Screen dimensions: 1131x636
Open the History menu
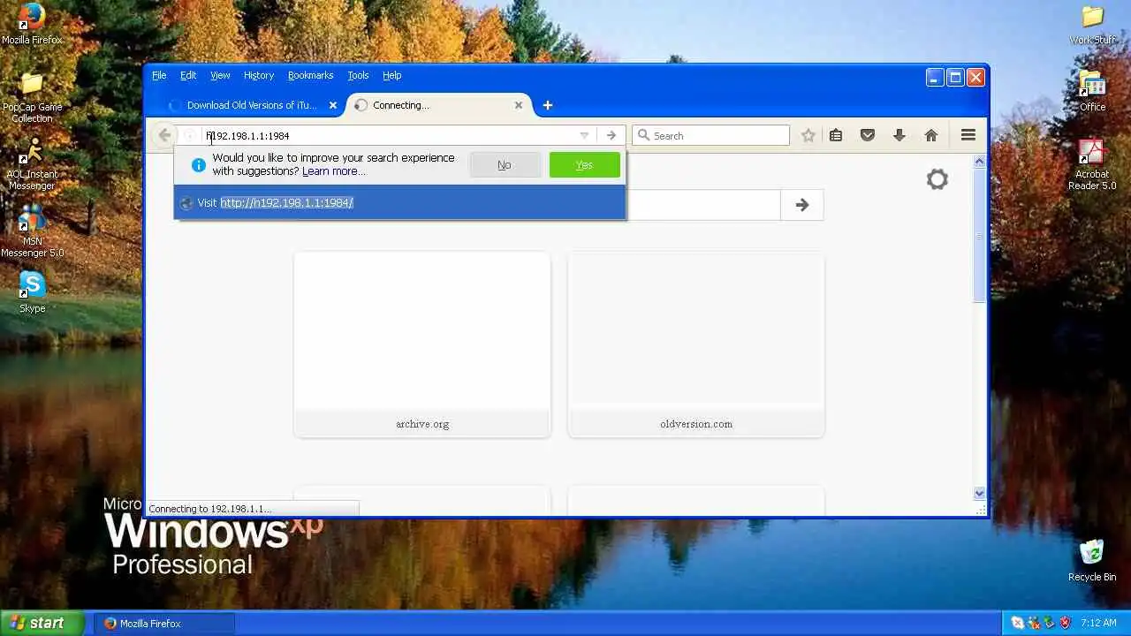pyautogui.click(x=259, y=75)
